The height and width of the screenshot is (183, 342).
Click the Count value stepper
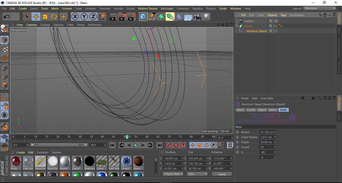(275, 147)
